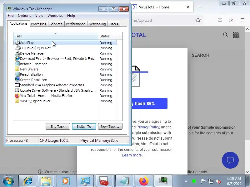Viewport: 250px width, 187px height.
Task: Open the muted volume tray icon
Action: click(218, 181)
